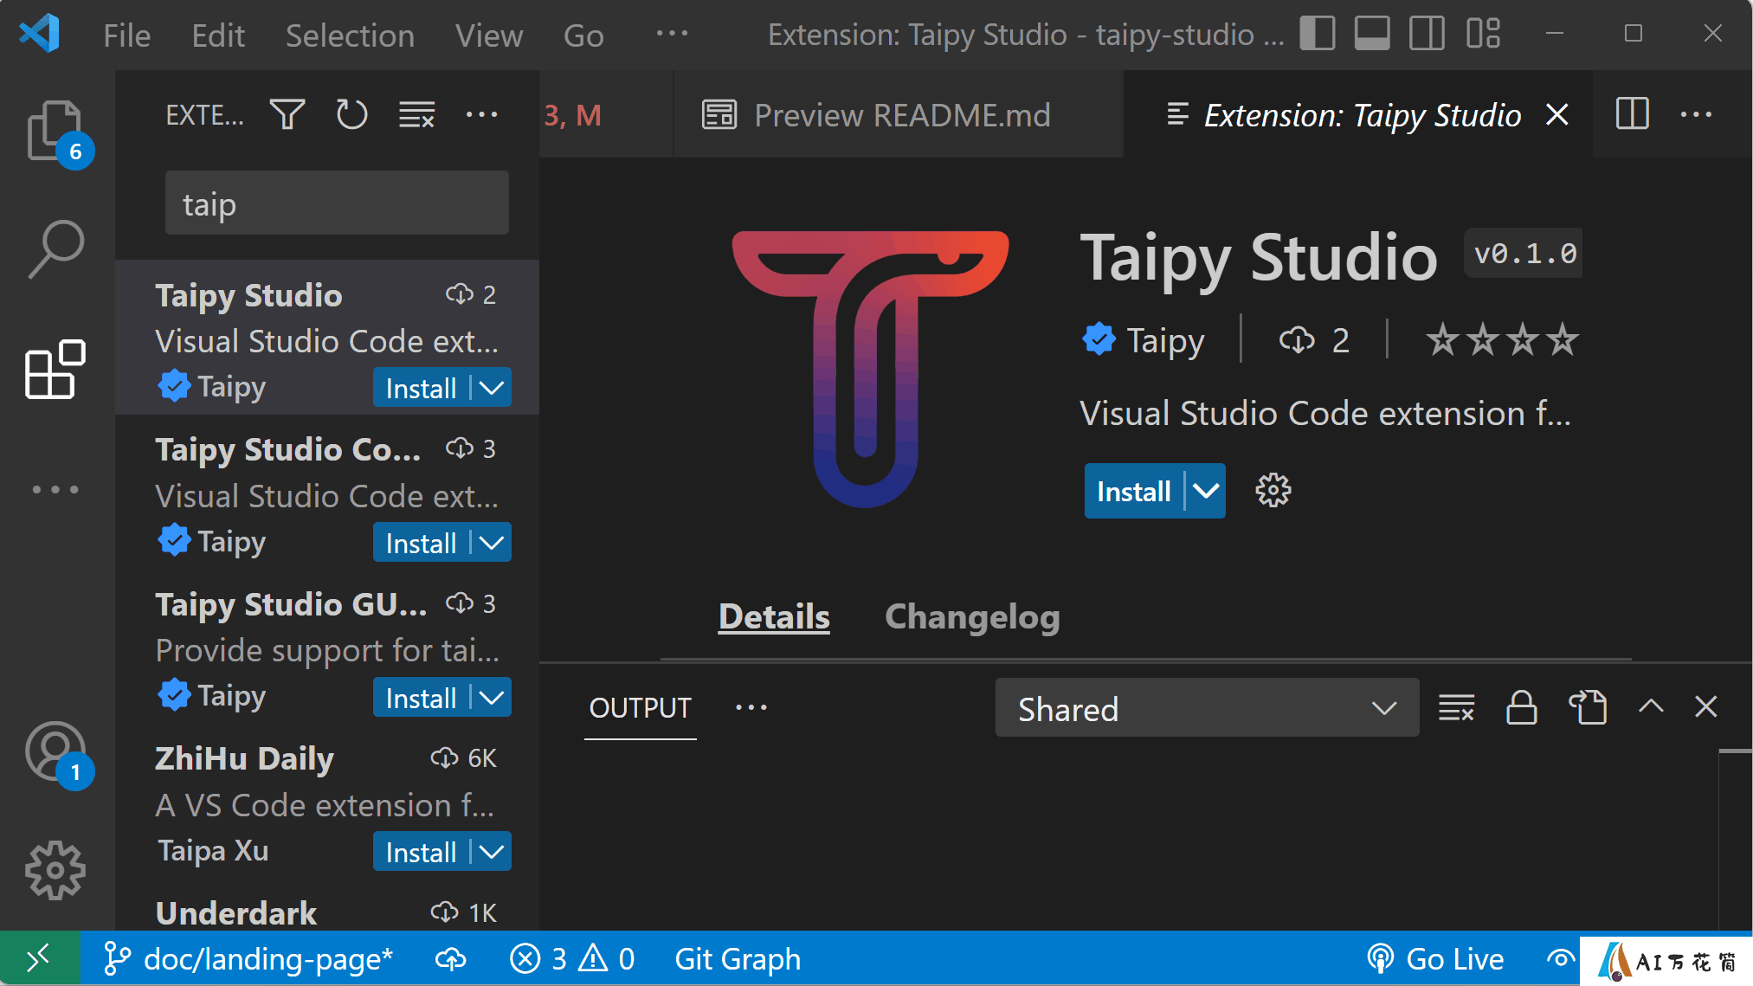Close the Extension: Taipy Studio tab
The height and width of the screenshot is (986, 1753).
pos(1556,114)
